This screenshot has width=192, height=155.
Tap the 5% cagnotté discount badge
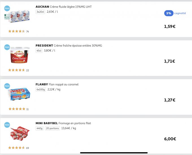175,13
